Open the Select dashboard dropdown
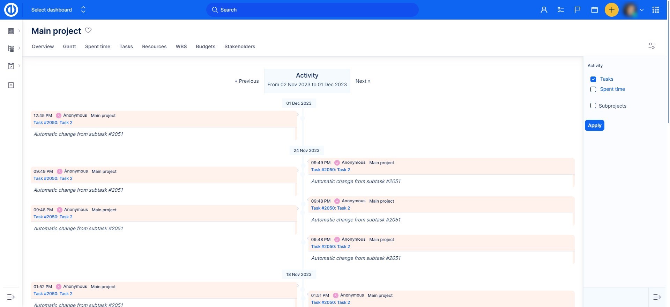This screenshot has height=307, width=670. point(58,10)
